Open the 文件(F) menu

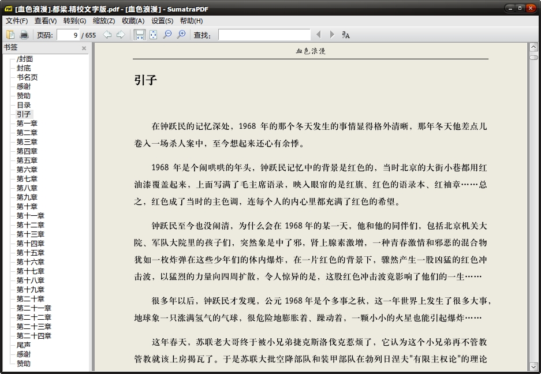pyautogui.click(x=17, y=21)
